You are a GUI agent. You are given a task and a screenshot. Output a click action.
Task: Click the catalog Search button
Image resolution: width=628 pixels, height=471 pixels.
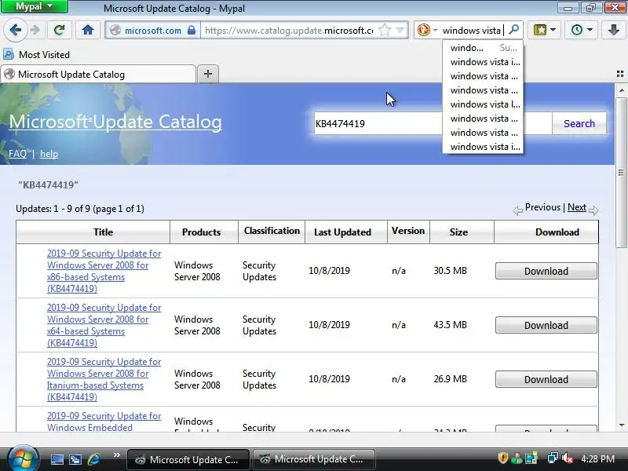[x=579, y=123]
